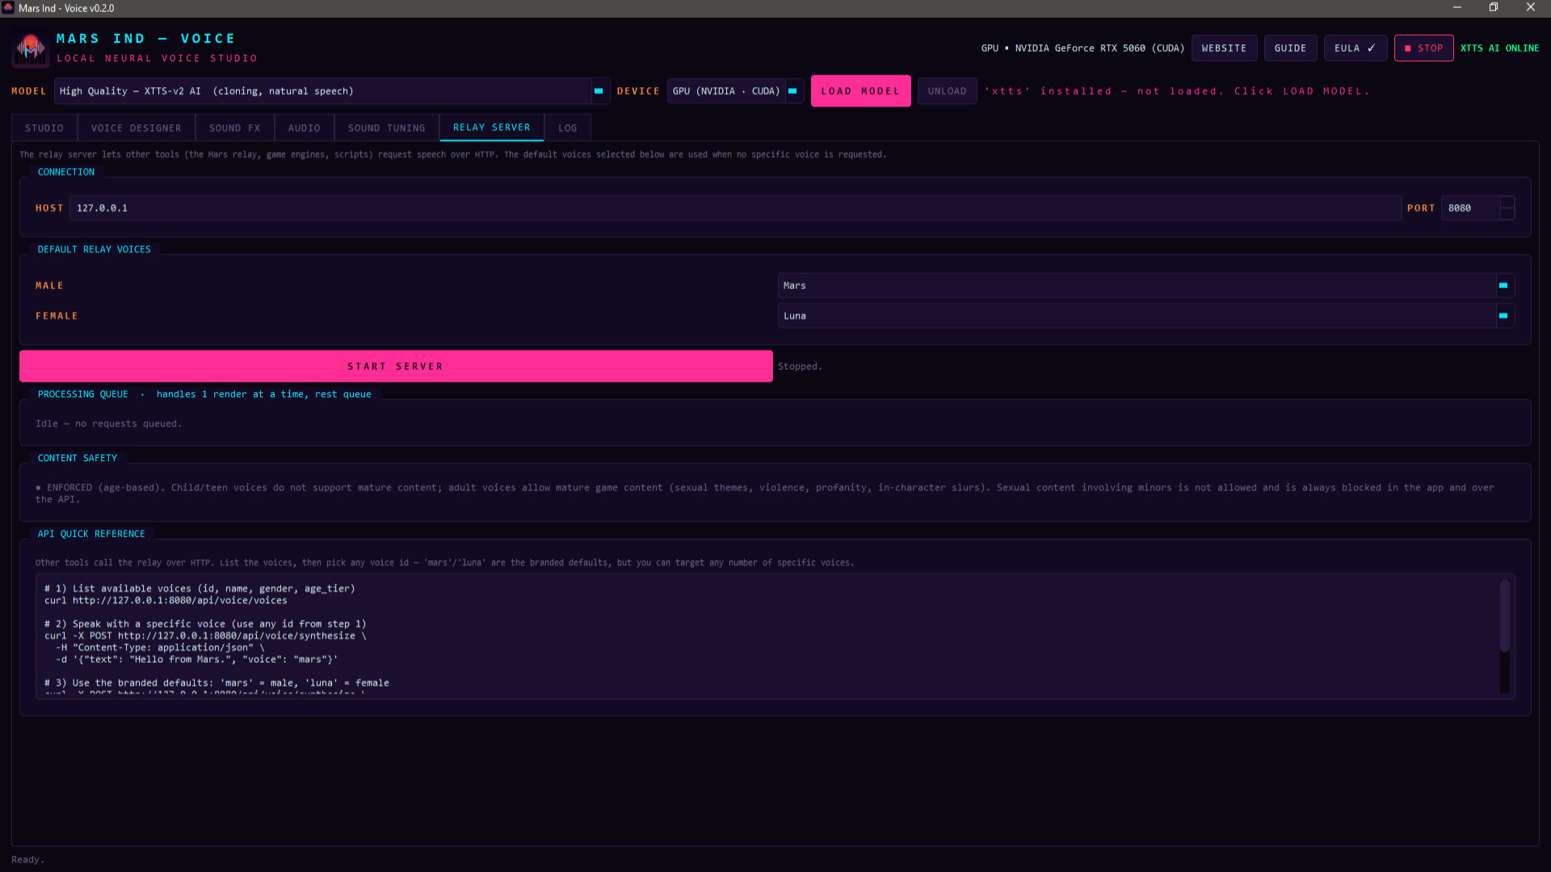
Task: Click the GPU NVIDIA GeForce RTX 5060 label
Action: (x=1082, y=48)
